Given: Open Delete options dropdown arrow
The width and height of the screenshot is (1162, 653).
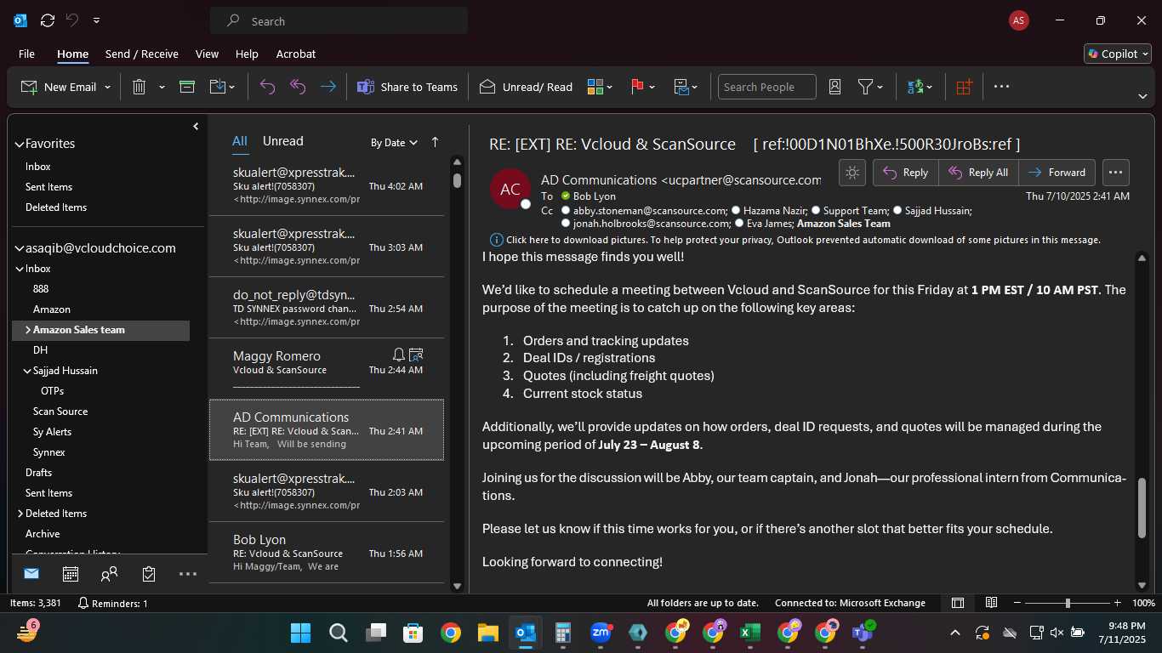Looking at the screenshot, I should tap(162, 87).
